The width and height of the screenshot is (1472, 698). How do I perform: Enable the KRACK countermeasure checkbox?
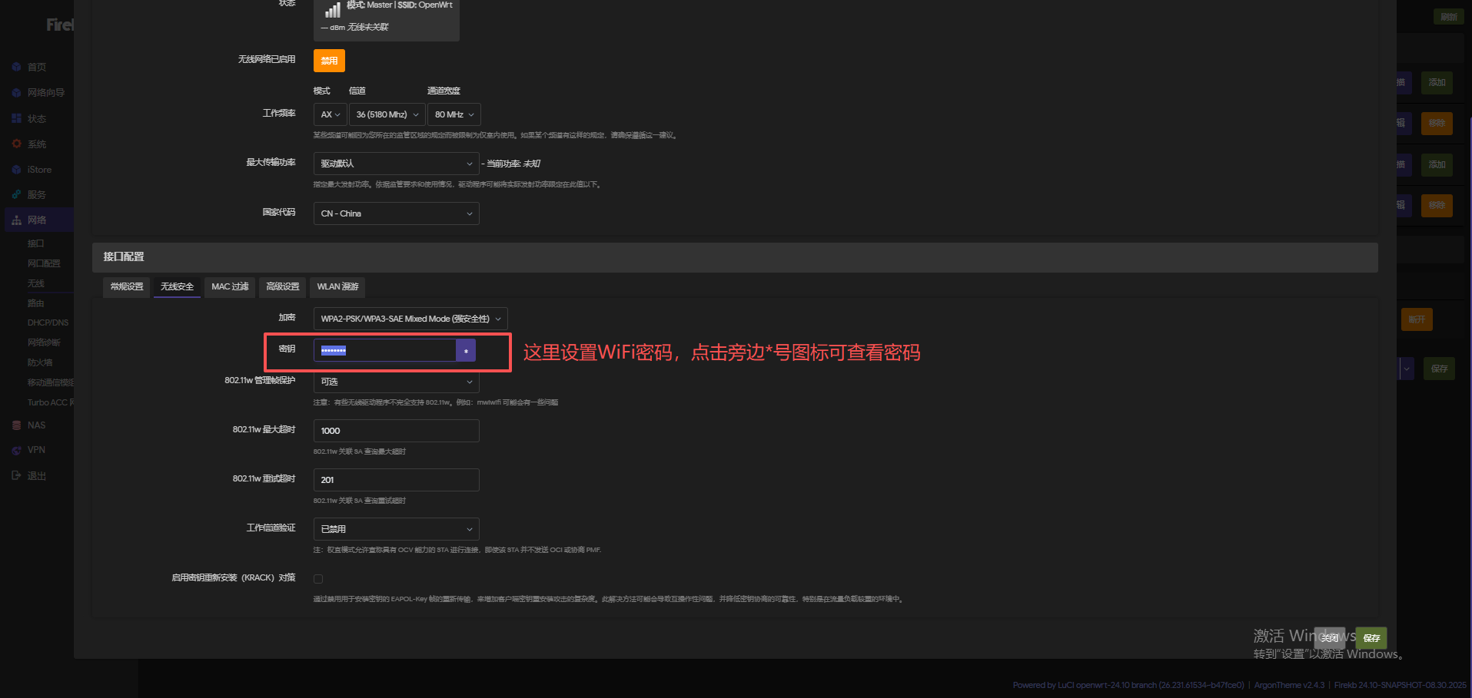(x=318, y=579)
